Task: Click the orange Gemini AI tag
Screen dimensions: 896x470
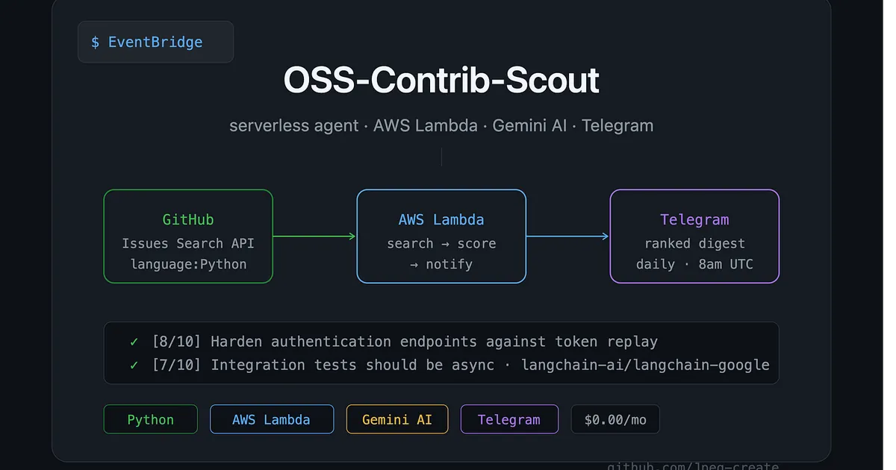Action: tap(397, 419)
